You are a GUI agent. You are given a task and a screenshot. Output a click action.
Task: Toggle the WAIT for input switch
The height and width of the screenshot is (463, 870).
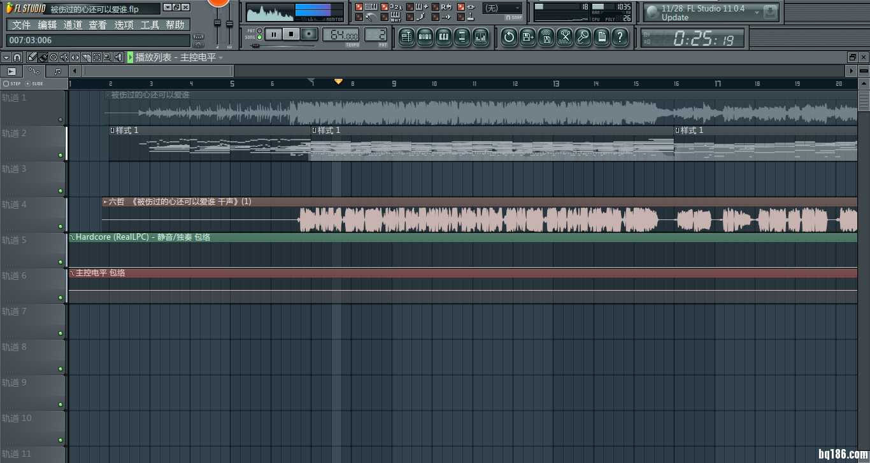tap(384, 17)
